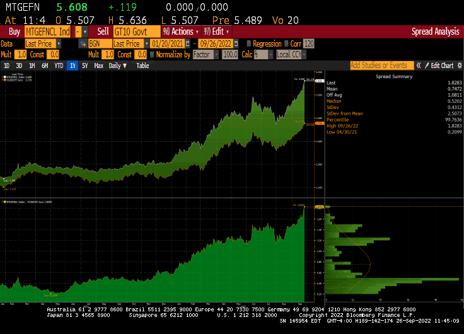
Task: Open the Daily periodicity dropdown
Action: [118, 66]
